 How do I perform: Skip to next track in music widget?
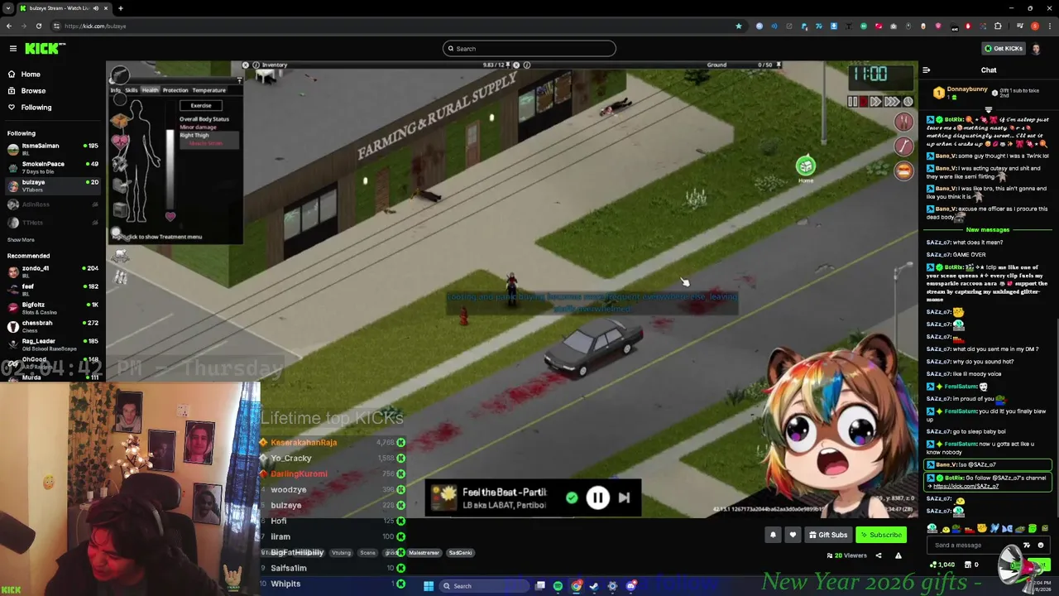click(625, 497)
